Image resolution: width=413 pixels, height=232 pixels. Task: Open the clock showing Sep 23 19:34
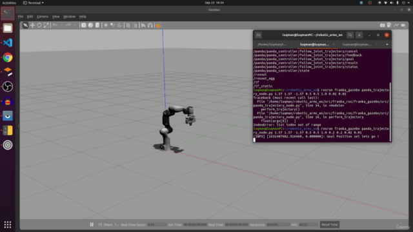214,3
